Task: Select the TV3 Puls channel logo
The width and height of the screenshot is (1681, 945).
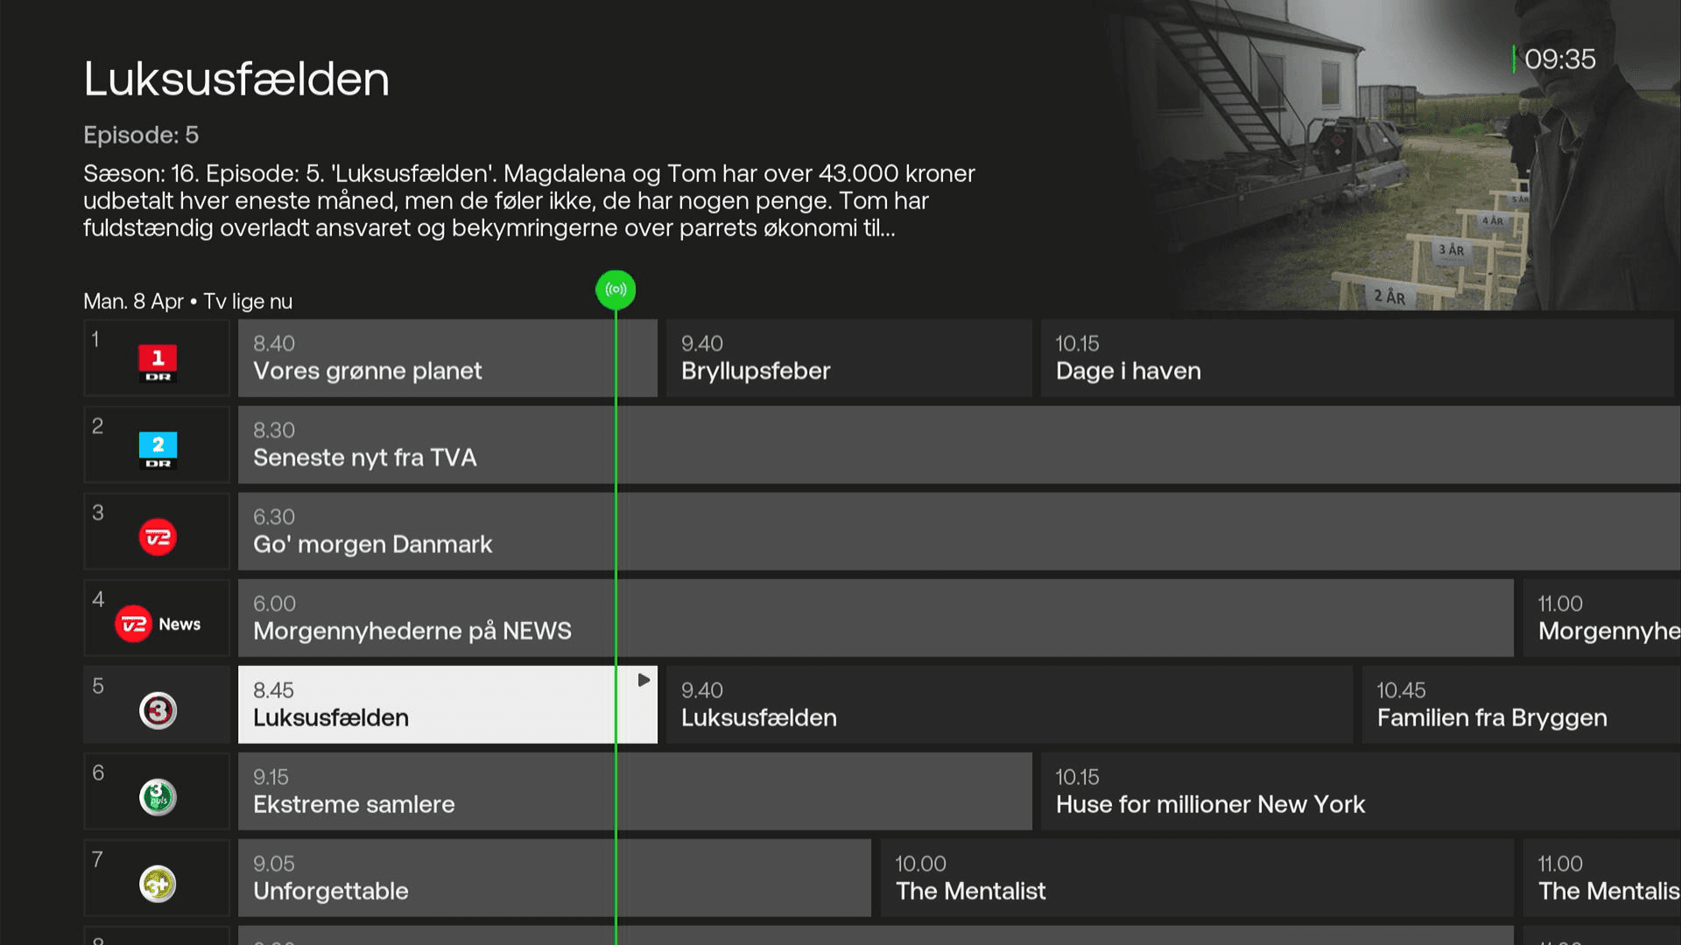Action: click(x=158, y=797)
